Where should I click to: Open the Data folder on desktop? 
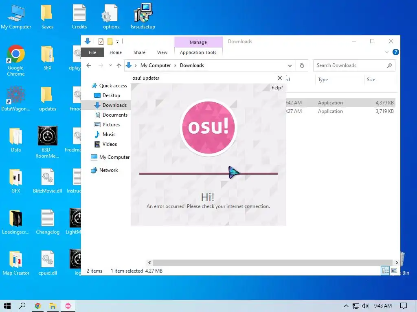tap(16, 140)
